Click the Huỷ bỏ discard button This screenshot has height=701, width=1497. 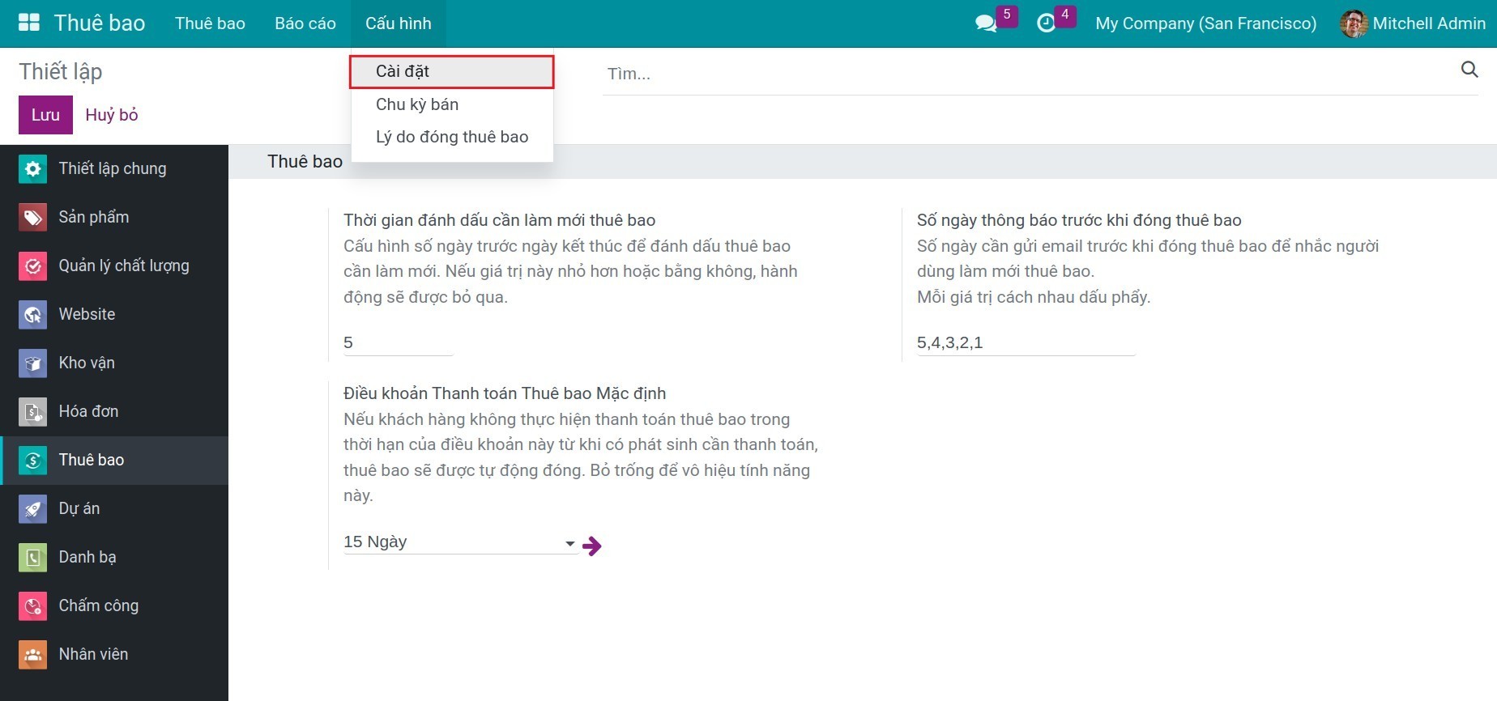[x=112, y=115]
